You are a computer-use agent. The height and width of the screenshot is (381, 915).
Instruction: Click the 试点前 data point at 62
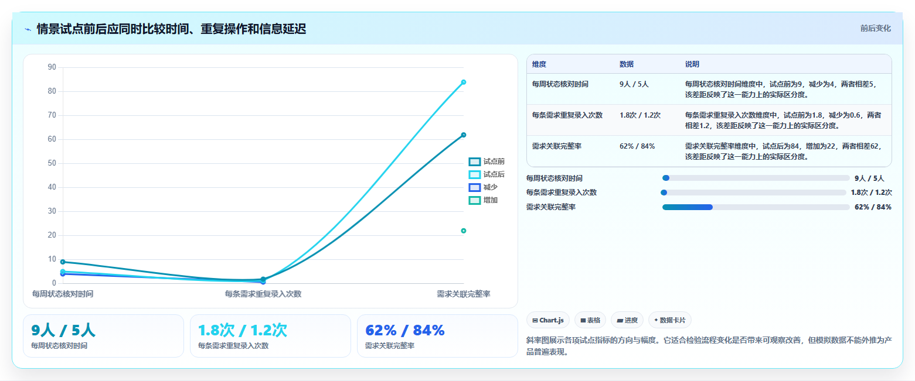(x=464, y=135)
